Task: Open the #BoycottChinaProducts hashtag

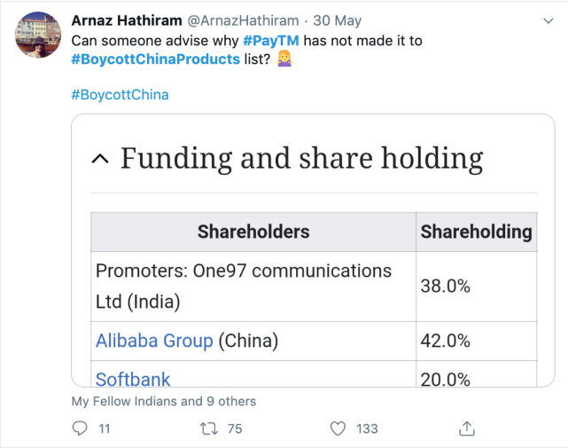Action: [x=155, y=59]
